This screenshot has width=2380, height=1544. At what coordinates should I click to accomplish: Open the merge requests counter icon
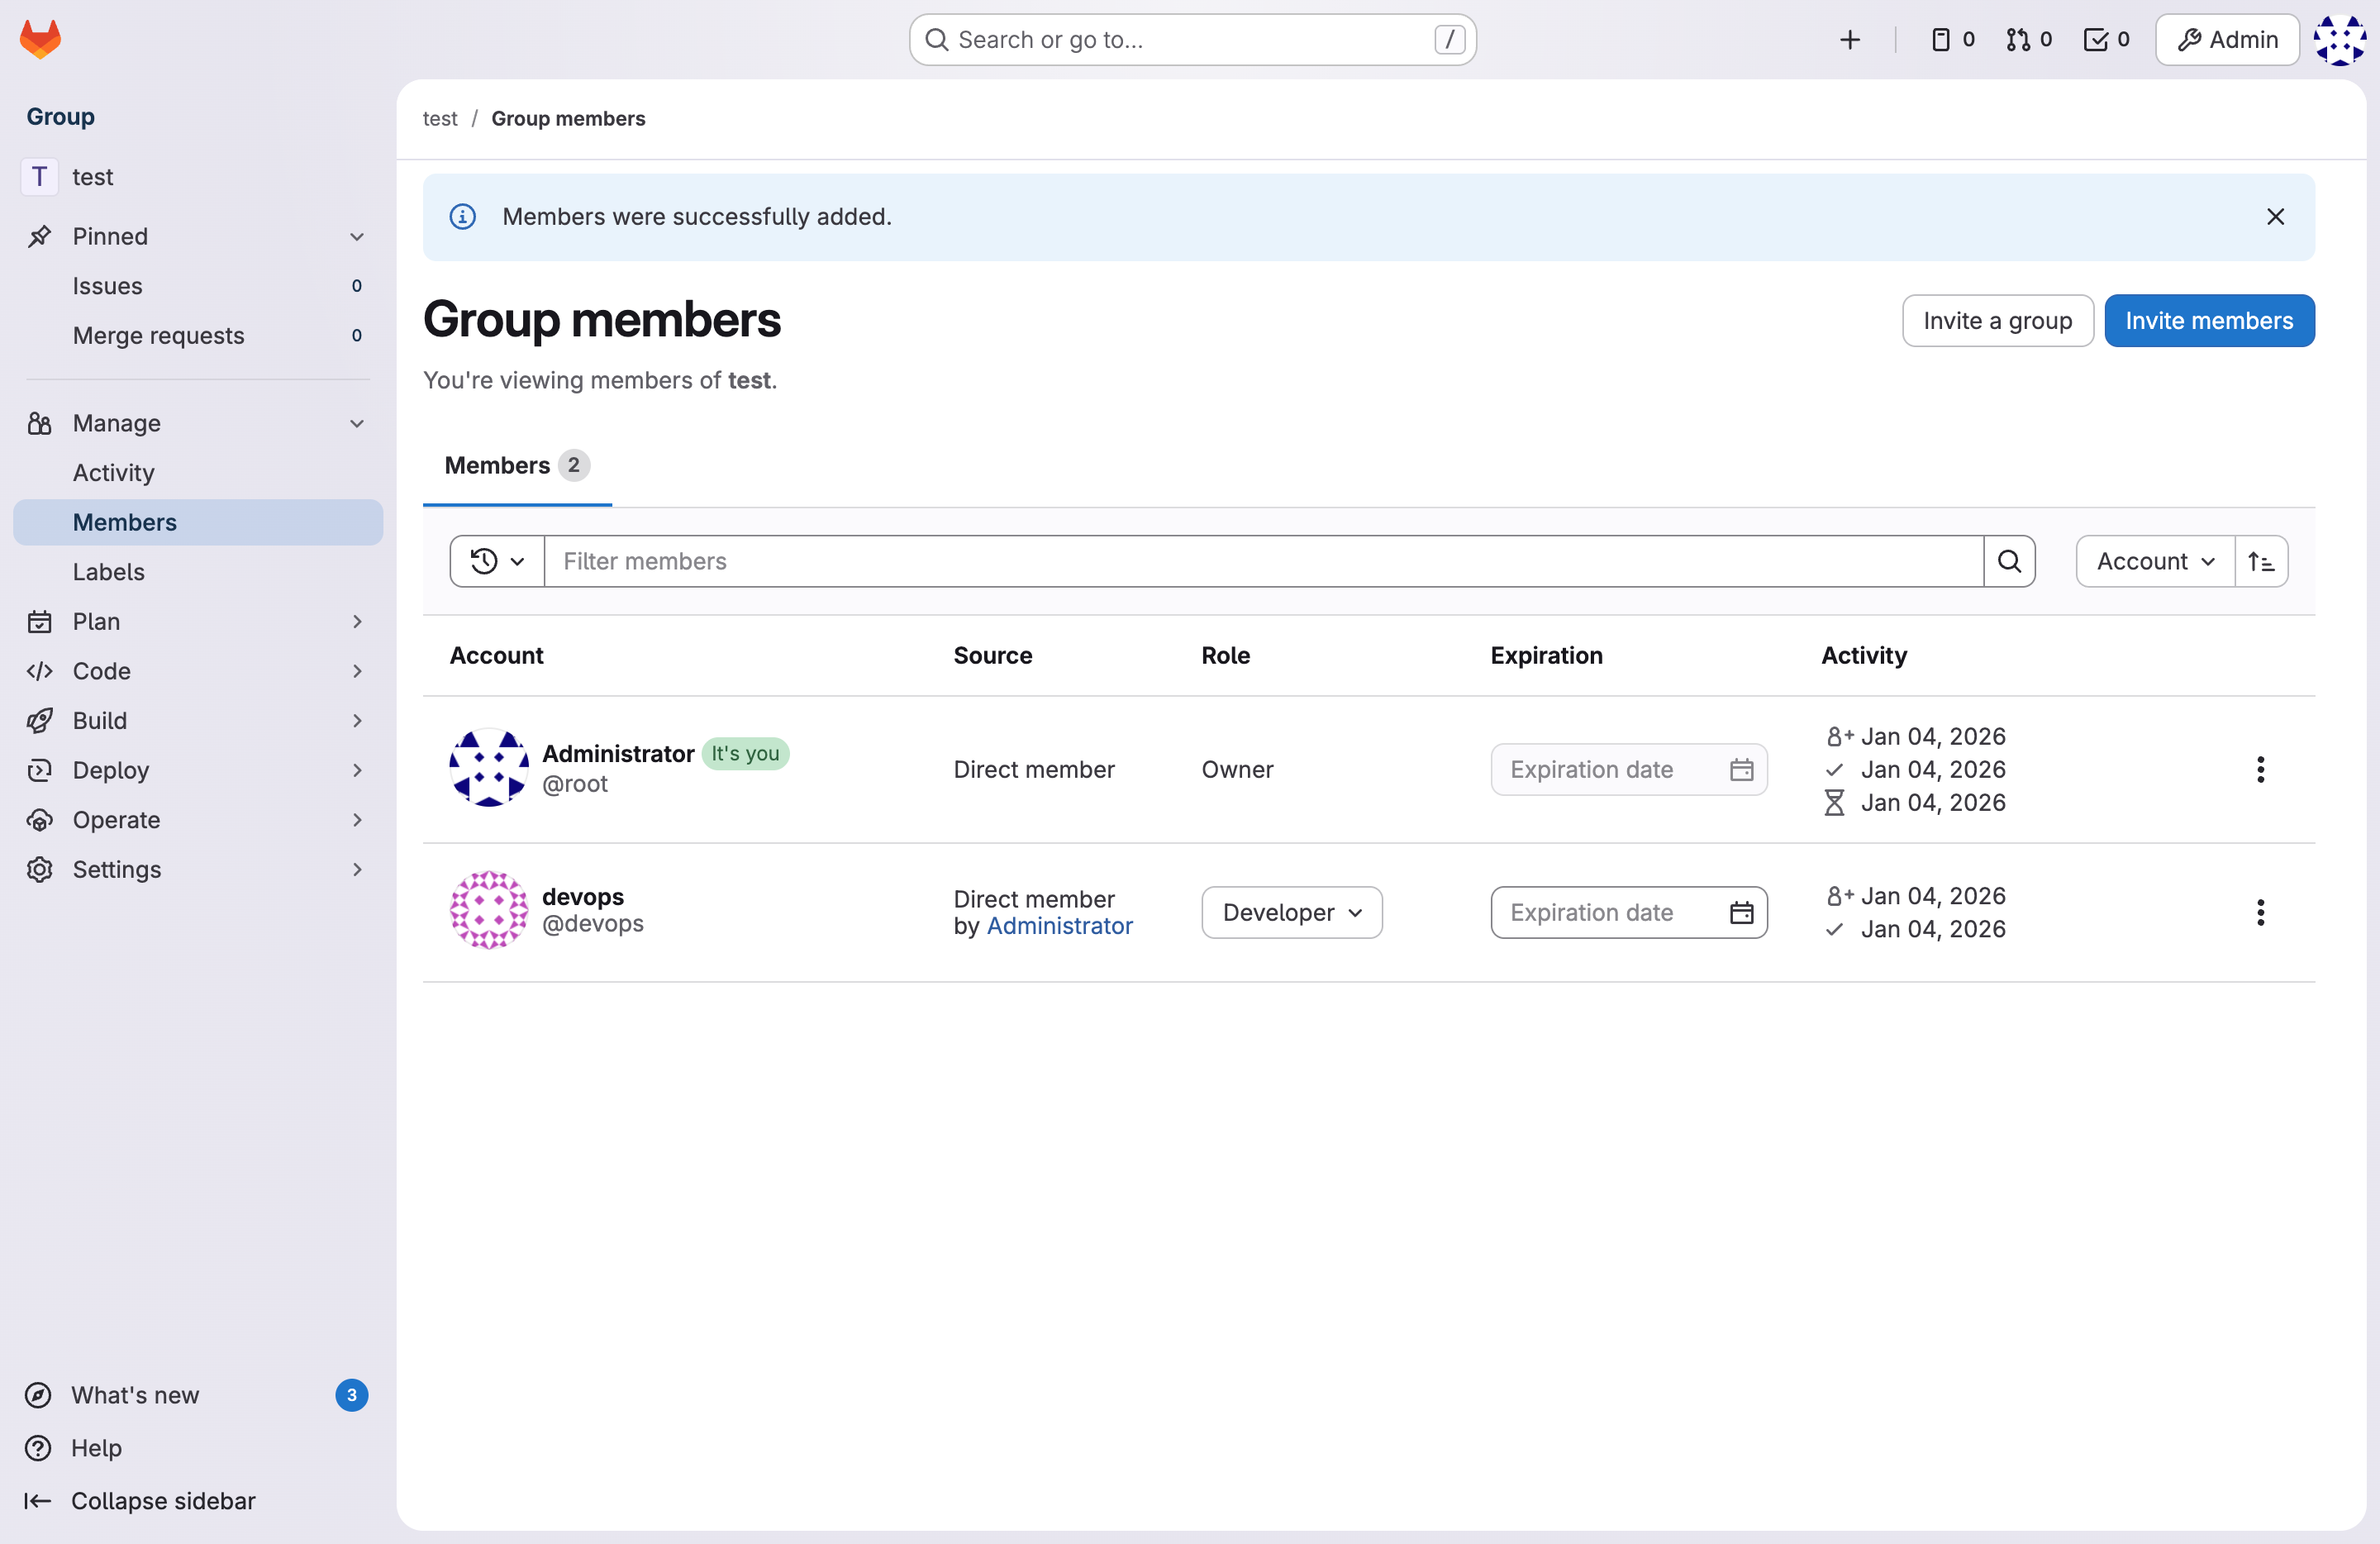pos(2028,39)
